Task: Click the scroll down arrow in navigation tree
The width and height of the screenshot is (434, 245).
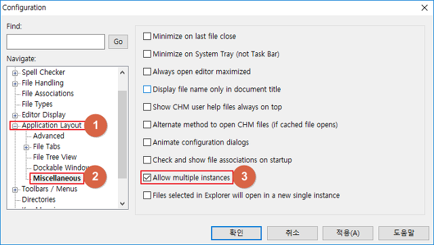Action: click(x=122, y=204)
